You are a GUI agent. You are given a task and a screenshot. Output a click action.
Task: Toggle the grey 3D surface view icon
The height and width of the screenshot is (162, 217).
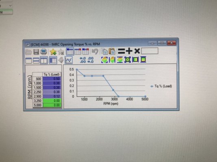pyautogui.click(x=61, y=60)
